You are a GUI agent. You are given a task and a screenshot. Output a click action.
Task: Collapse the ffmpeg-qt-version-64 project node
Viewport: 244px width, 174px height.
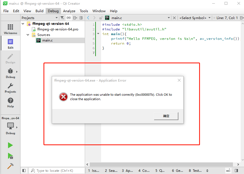(x=23, y=24)
